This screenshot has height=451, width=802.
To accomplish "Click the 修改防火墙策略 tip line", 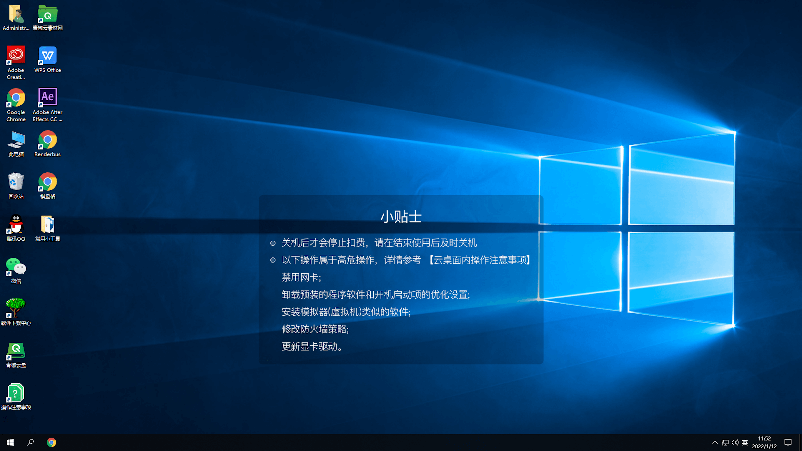I will pyautogui.click(x=315, y=329).
